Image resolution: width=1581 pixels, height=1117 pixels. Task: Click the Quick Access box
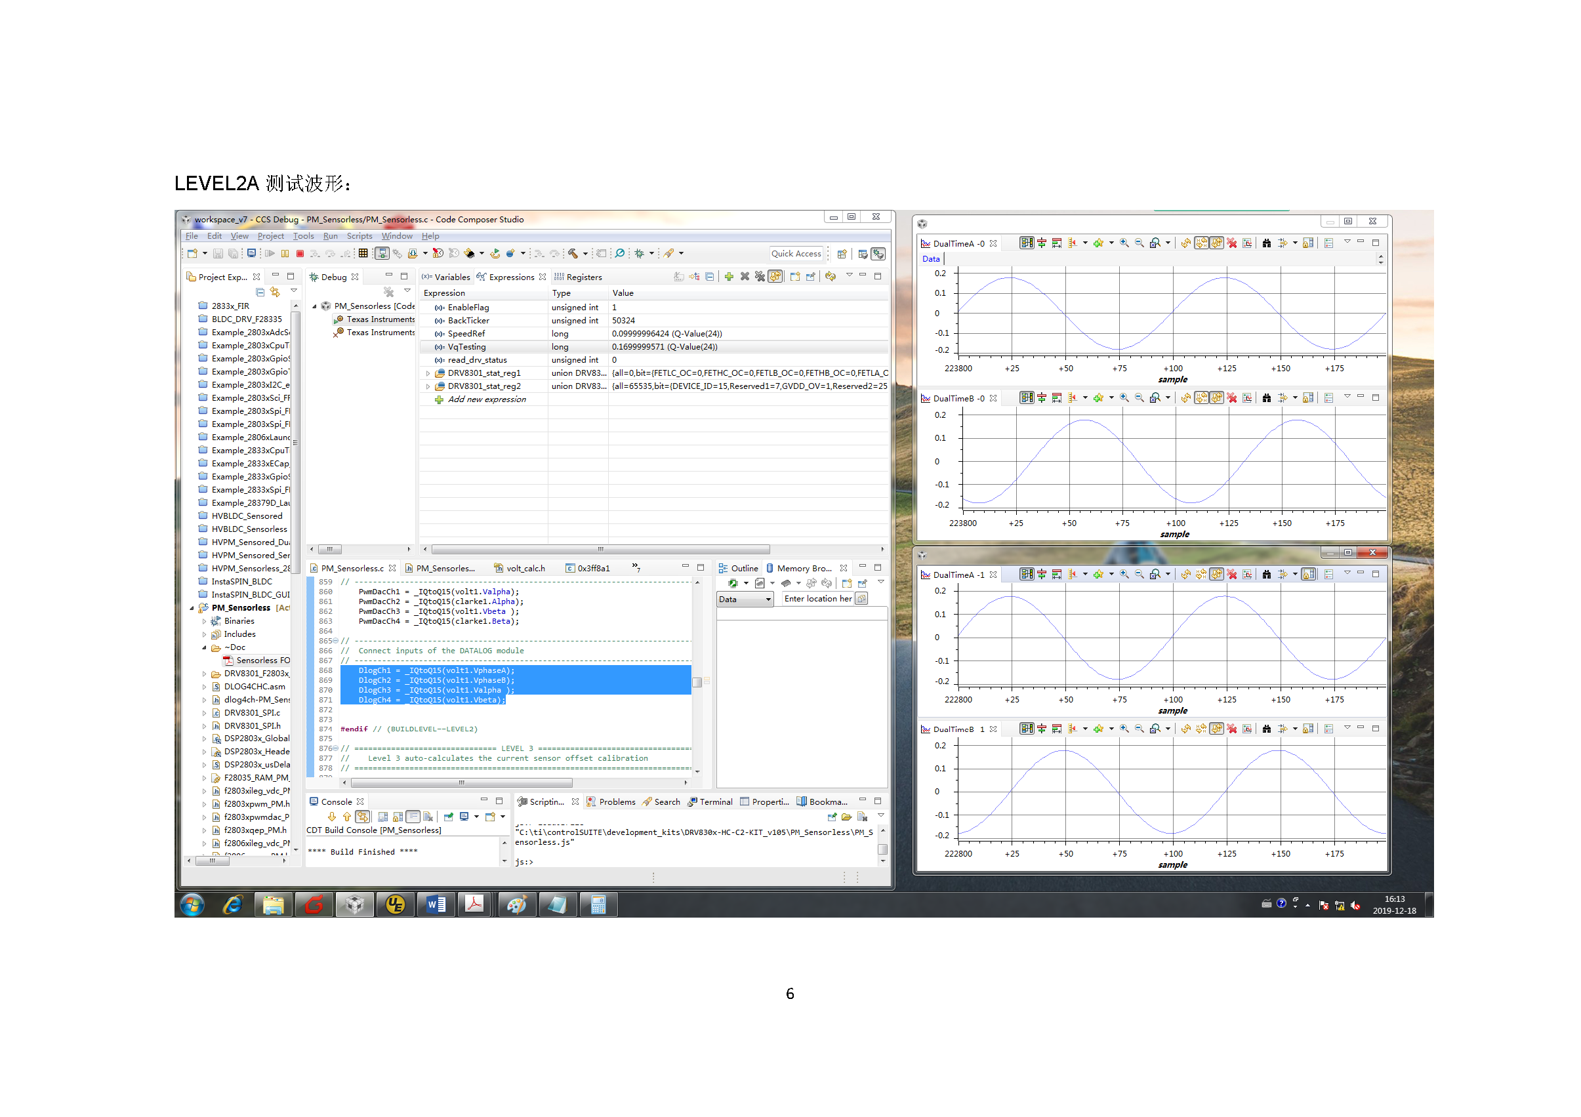point(796,253)
